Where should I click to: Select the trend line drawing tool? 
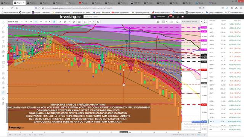tap(3, 27)
